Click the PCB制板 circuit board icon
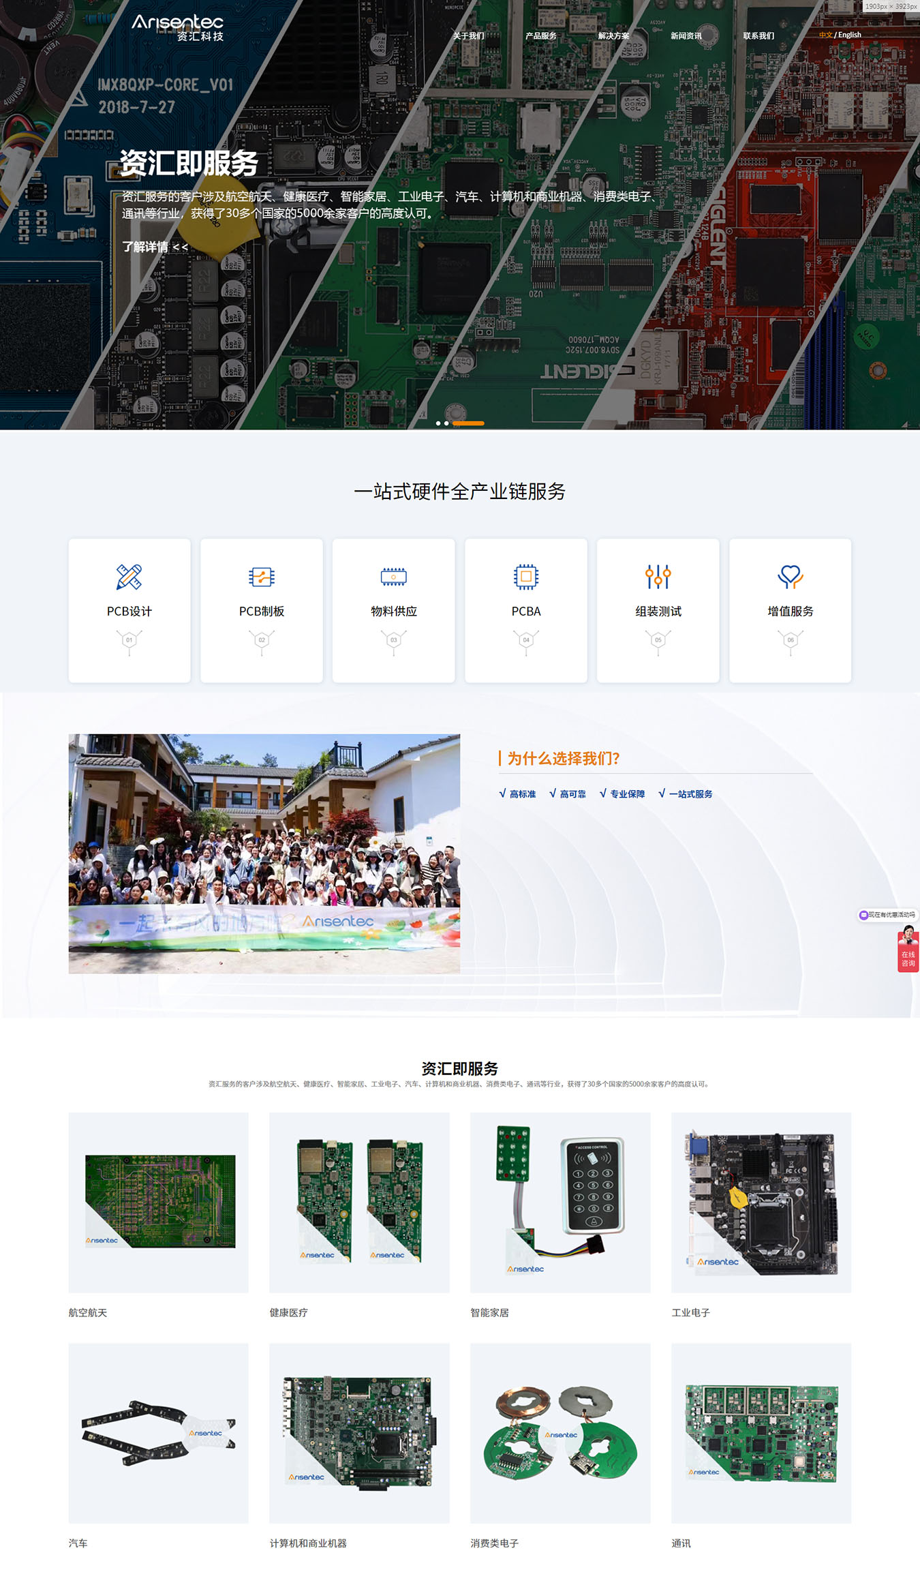Viewport: 920px width, 1572px height. [261, 577]
